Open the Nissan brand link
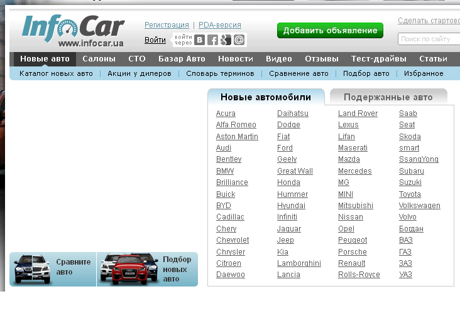The image size is (460, 321). pos(350,217)
